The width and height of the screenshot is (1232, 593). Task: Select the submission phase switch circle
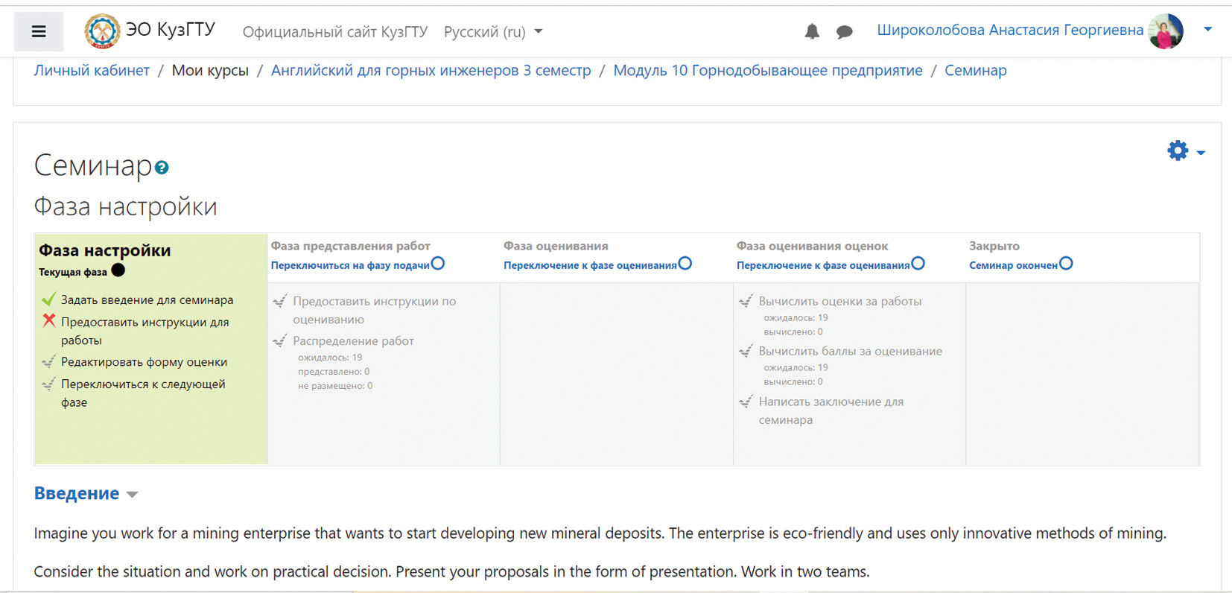pyautogui.click(x=438, y=264)
